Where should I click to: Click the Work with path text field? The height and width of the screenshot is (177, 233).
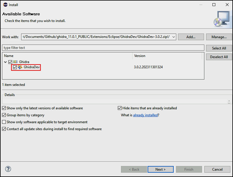click(96, 37)
